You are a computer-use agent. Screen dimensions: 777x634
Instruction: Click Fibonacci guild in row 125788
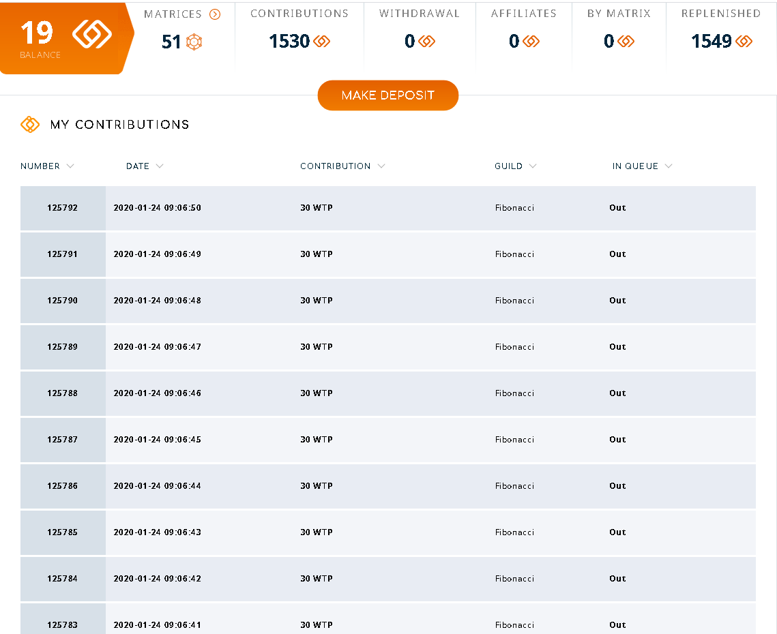point(514,393)
